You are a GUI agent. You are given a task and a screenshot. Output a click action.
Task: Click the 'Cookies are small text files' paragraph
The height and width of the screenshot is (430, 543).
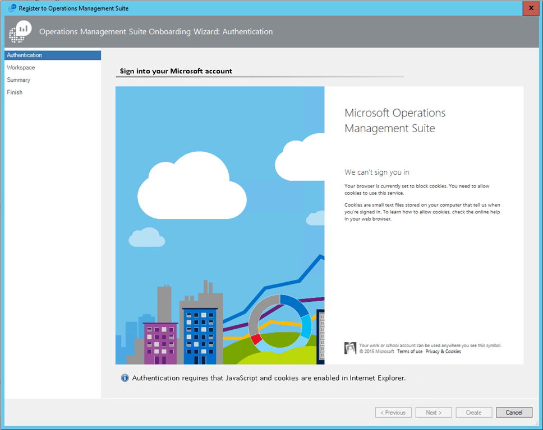coord(422,212)
